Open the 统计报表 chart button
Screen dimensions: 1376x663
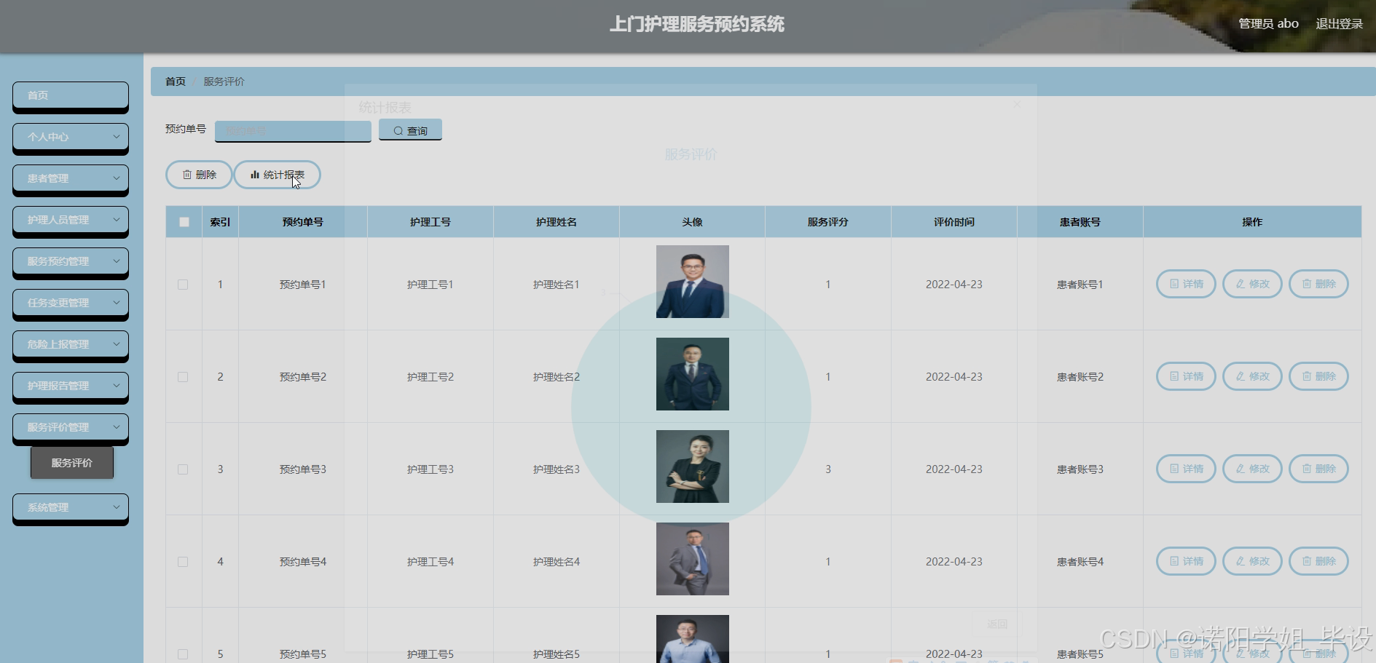[277, 175]
